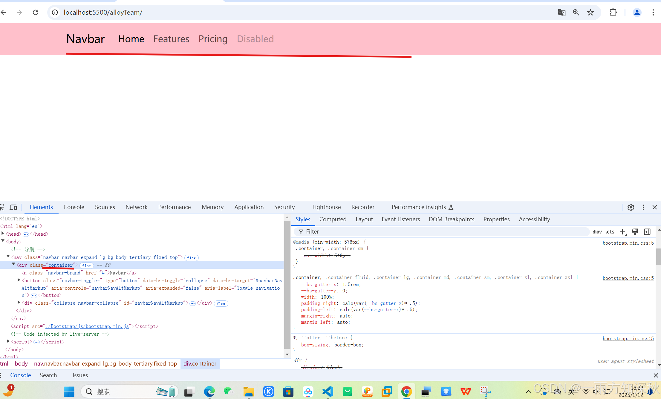The image size is (661, 399).
Task: Select the Computed styles tab
Action: (333, 219)
